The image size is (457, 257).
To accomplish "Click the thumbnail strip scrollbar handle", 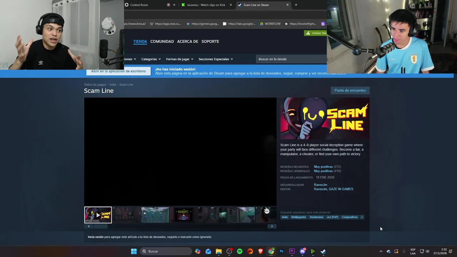I will tap(100, 226).
